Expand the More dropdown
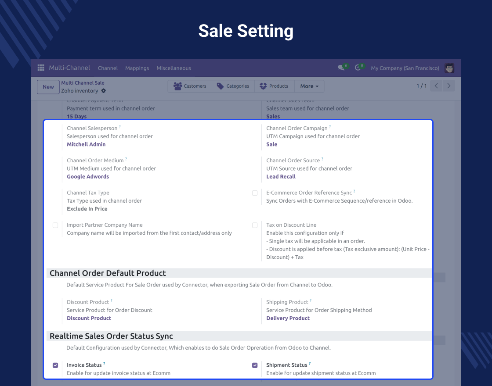The image size is (492, 386). (309, 86)
